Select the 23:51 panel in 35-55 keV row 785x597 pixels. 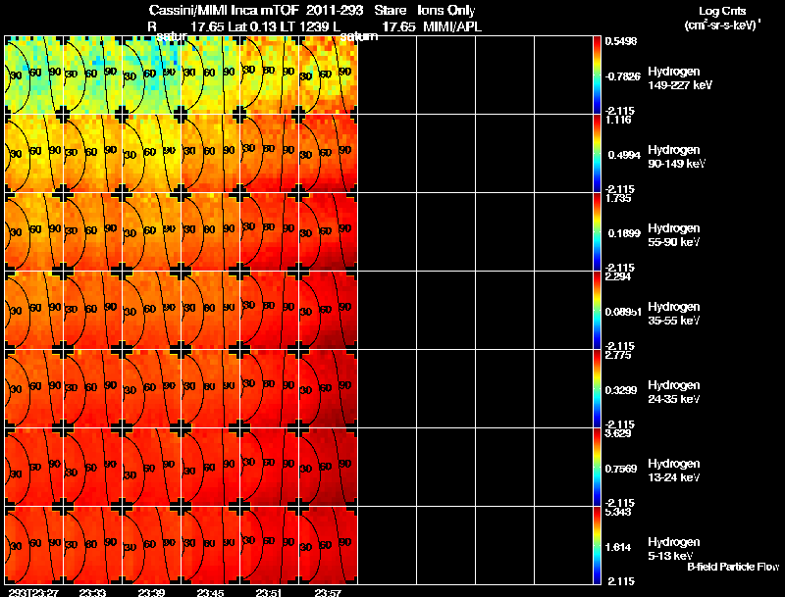click(x=269, y=311)
